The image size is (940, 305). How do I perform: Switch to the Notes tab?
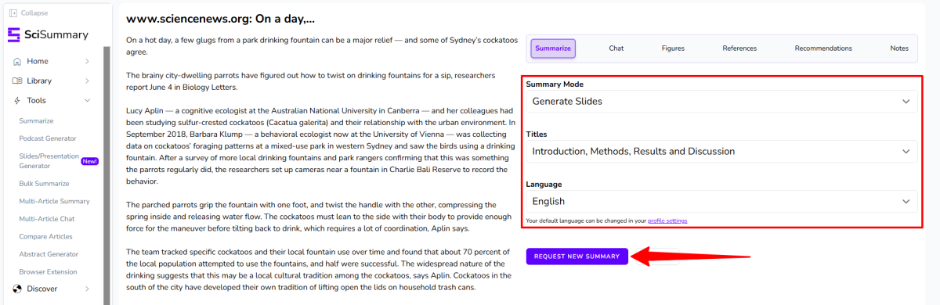click(899, 48)
